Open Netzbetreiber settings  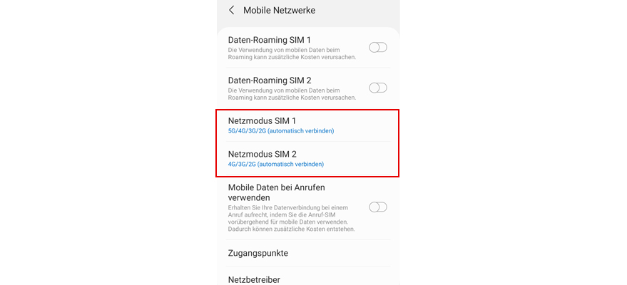tap(308, 278)
